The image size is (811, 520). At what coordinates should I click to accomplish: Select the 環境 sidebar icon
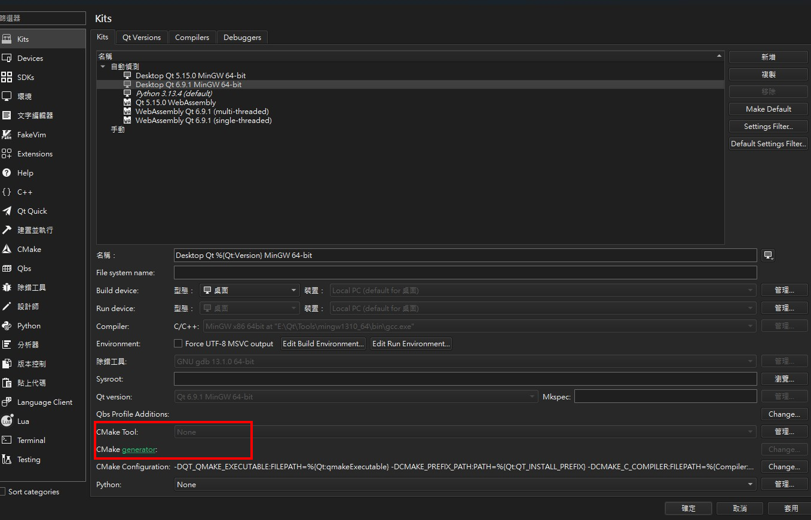(7, 96)
